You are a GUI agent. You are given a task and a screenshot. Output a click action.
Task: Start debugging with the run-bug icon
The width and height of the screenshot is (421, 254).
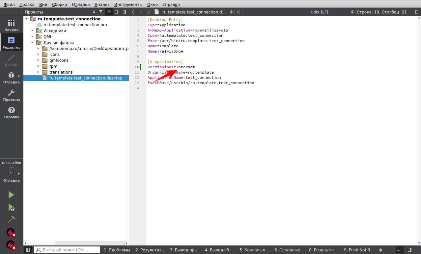point(11,207)
